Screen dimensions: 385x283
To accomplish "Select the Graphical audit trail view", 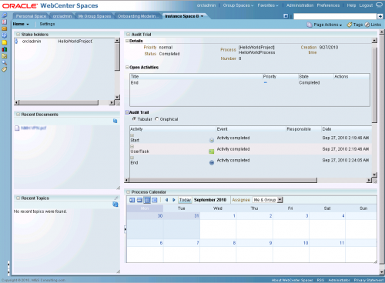I will coord(157,119).
